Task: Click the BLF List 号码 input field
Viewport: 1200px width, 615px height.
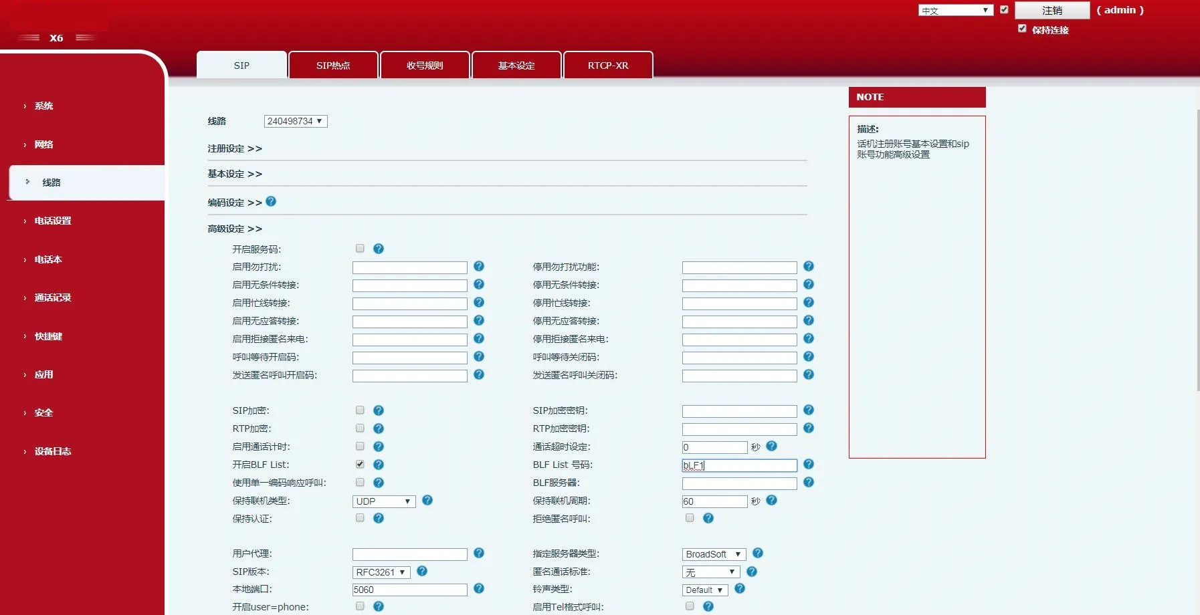Action: 738,465
